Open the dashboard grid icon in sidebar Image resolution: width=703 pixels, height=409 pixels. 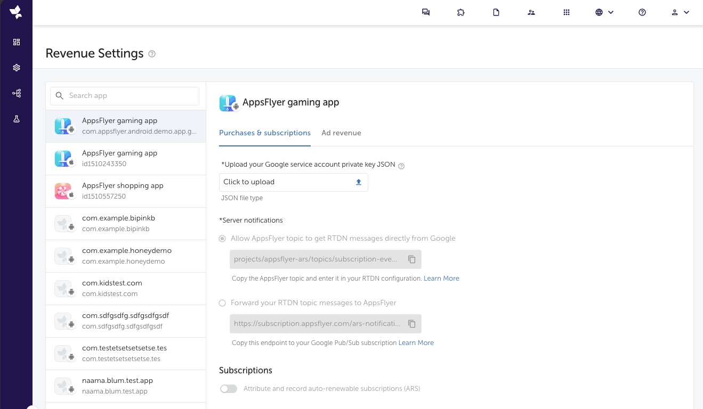(17, 42)
